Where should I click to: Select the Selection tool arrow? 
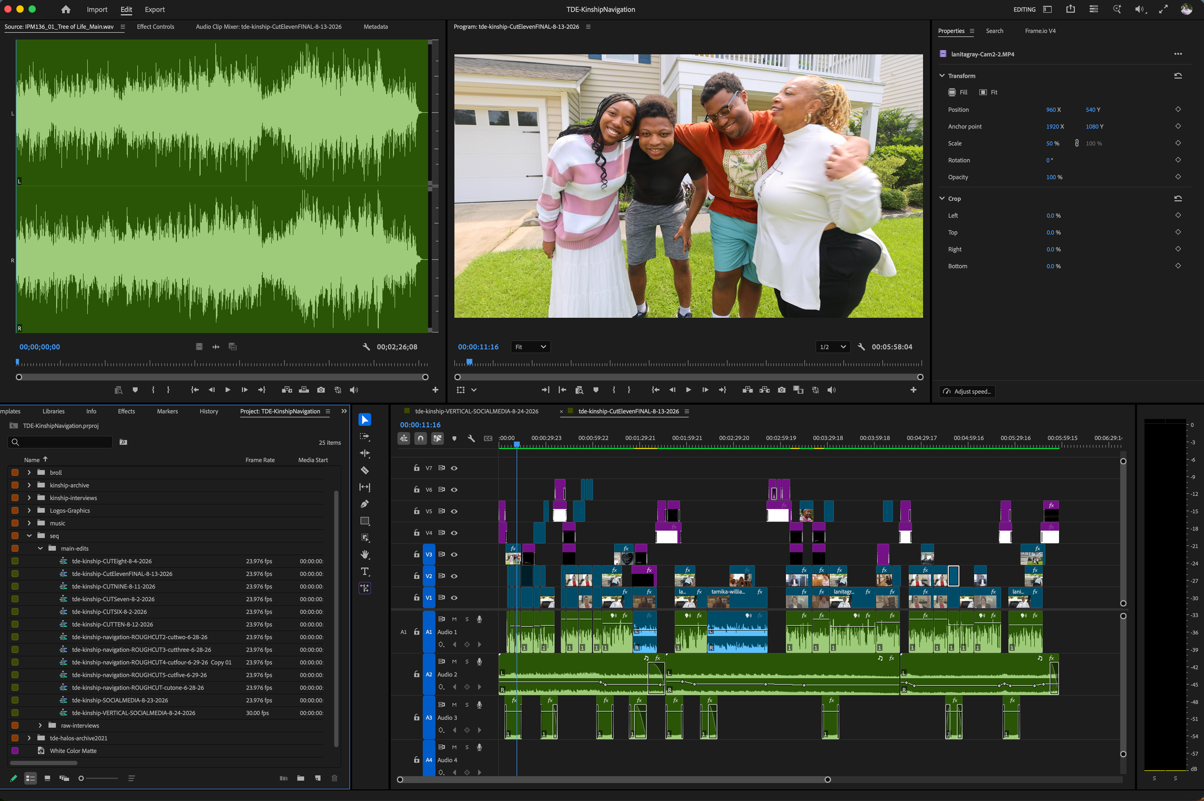tap(365, 420)
